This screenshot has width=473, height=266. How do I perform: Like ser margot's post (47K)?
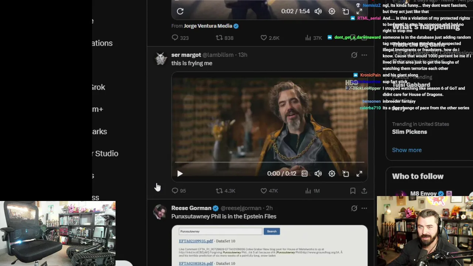tap(269, 191)
